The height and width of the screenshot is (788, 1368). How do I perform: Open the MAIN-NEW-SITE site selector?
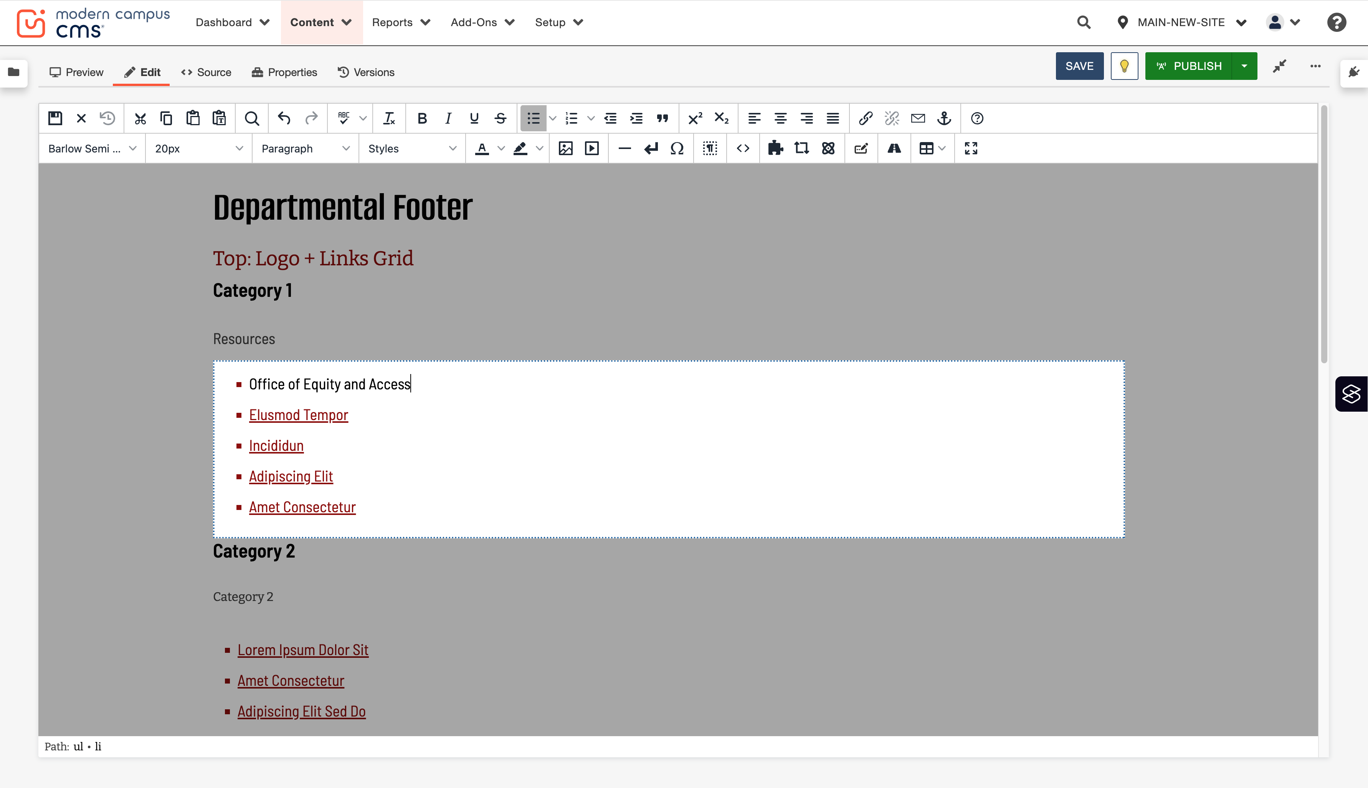coord(1181,22)
